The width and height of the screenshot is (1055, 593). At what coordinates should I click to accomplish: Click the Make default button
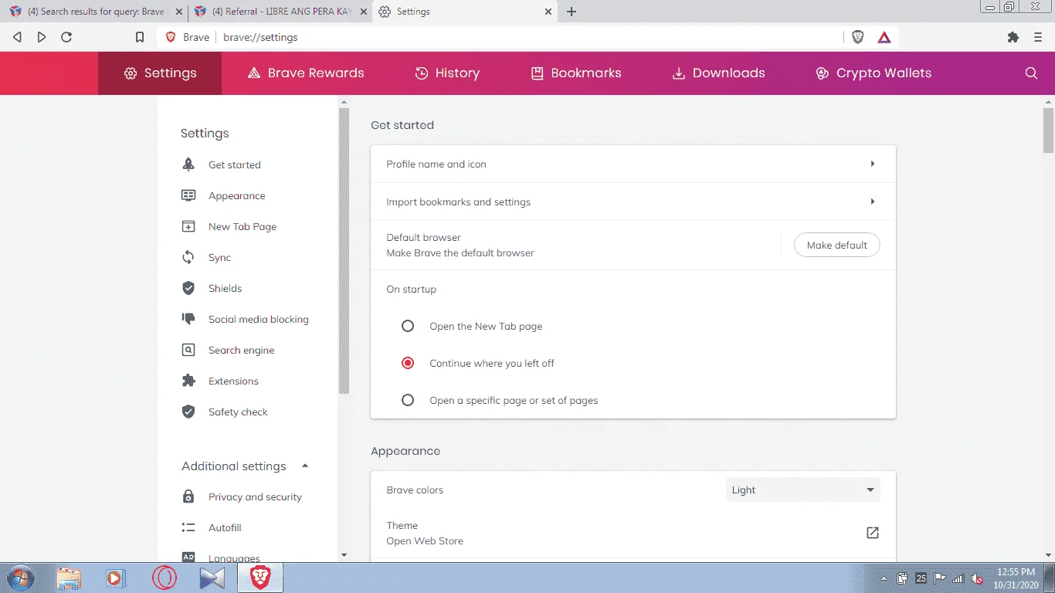pyautogui.click(x=836, y=245)
